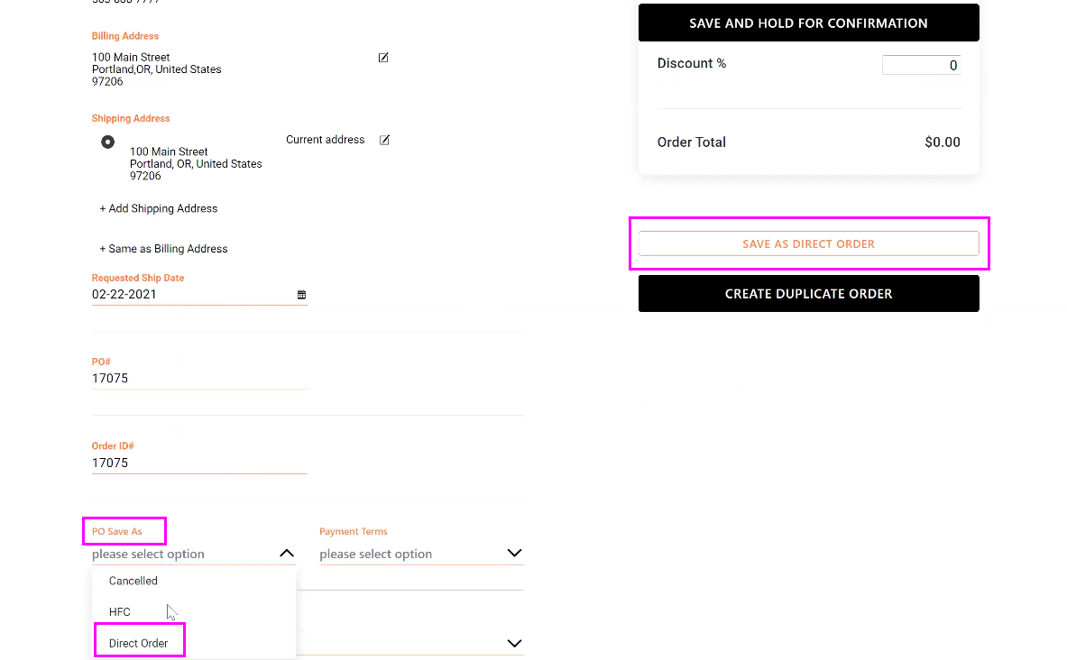This screenshot has height=660, width=1067.
Task: Click the Discount % input box
Action: coord(920,65)
